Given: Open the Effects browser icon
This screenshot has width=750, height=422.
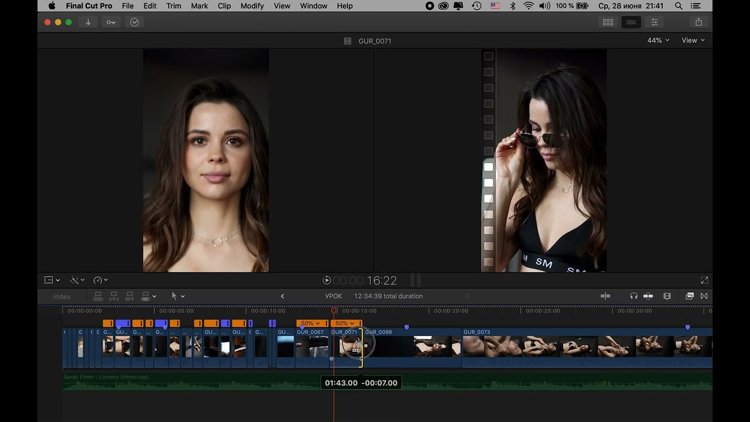Looking at the screenshot, I should tap(690, 296).
